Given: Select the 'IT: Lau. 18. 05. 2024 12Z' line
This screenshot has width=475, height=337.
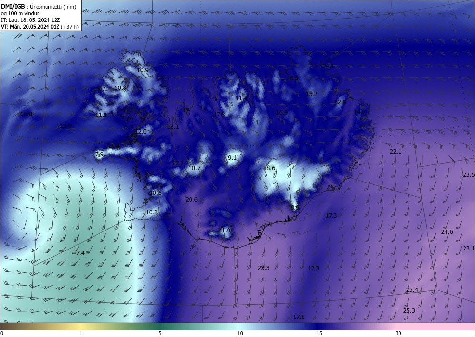Looking at the screenshot, I should click(x=30, y=20).
